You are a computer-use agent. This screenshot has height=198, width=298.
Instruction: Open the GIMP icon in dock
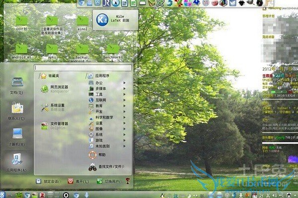click(x=250, y=2)
